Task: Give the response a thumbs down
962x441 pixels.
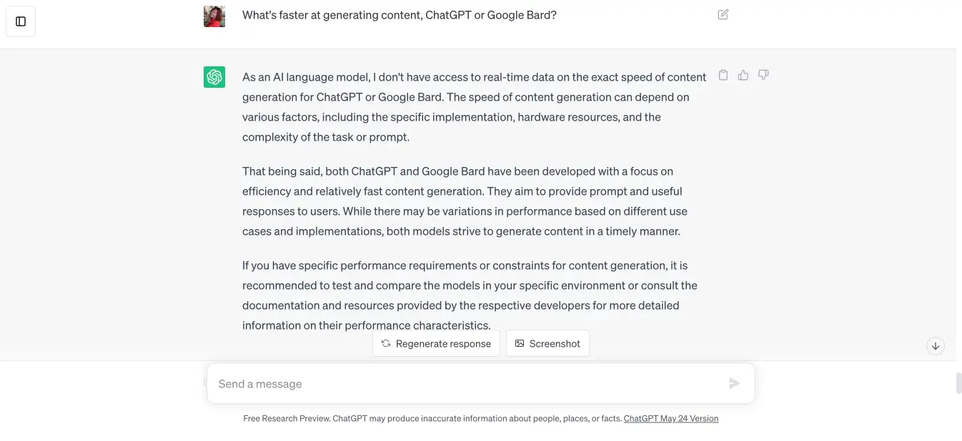Action: [763, 75]
